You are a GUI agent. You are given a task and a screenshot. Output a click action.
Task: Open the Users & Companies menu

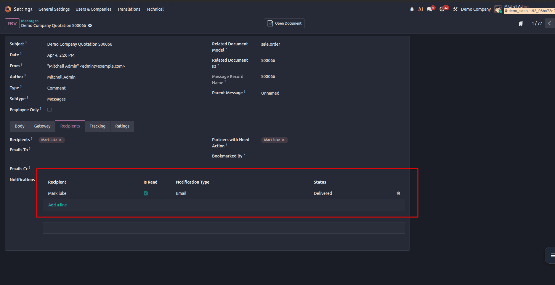coord(94,9)
